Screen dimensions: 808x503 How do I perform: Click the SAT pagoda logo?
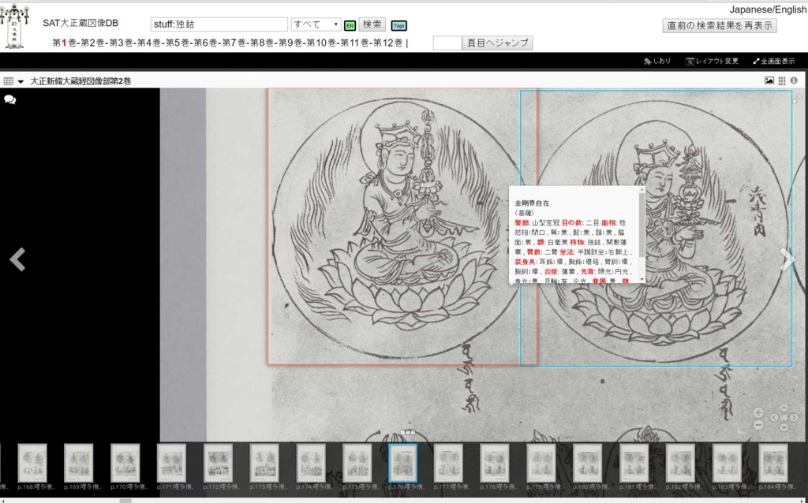pos(14,26)
